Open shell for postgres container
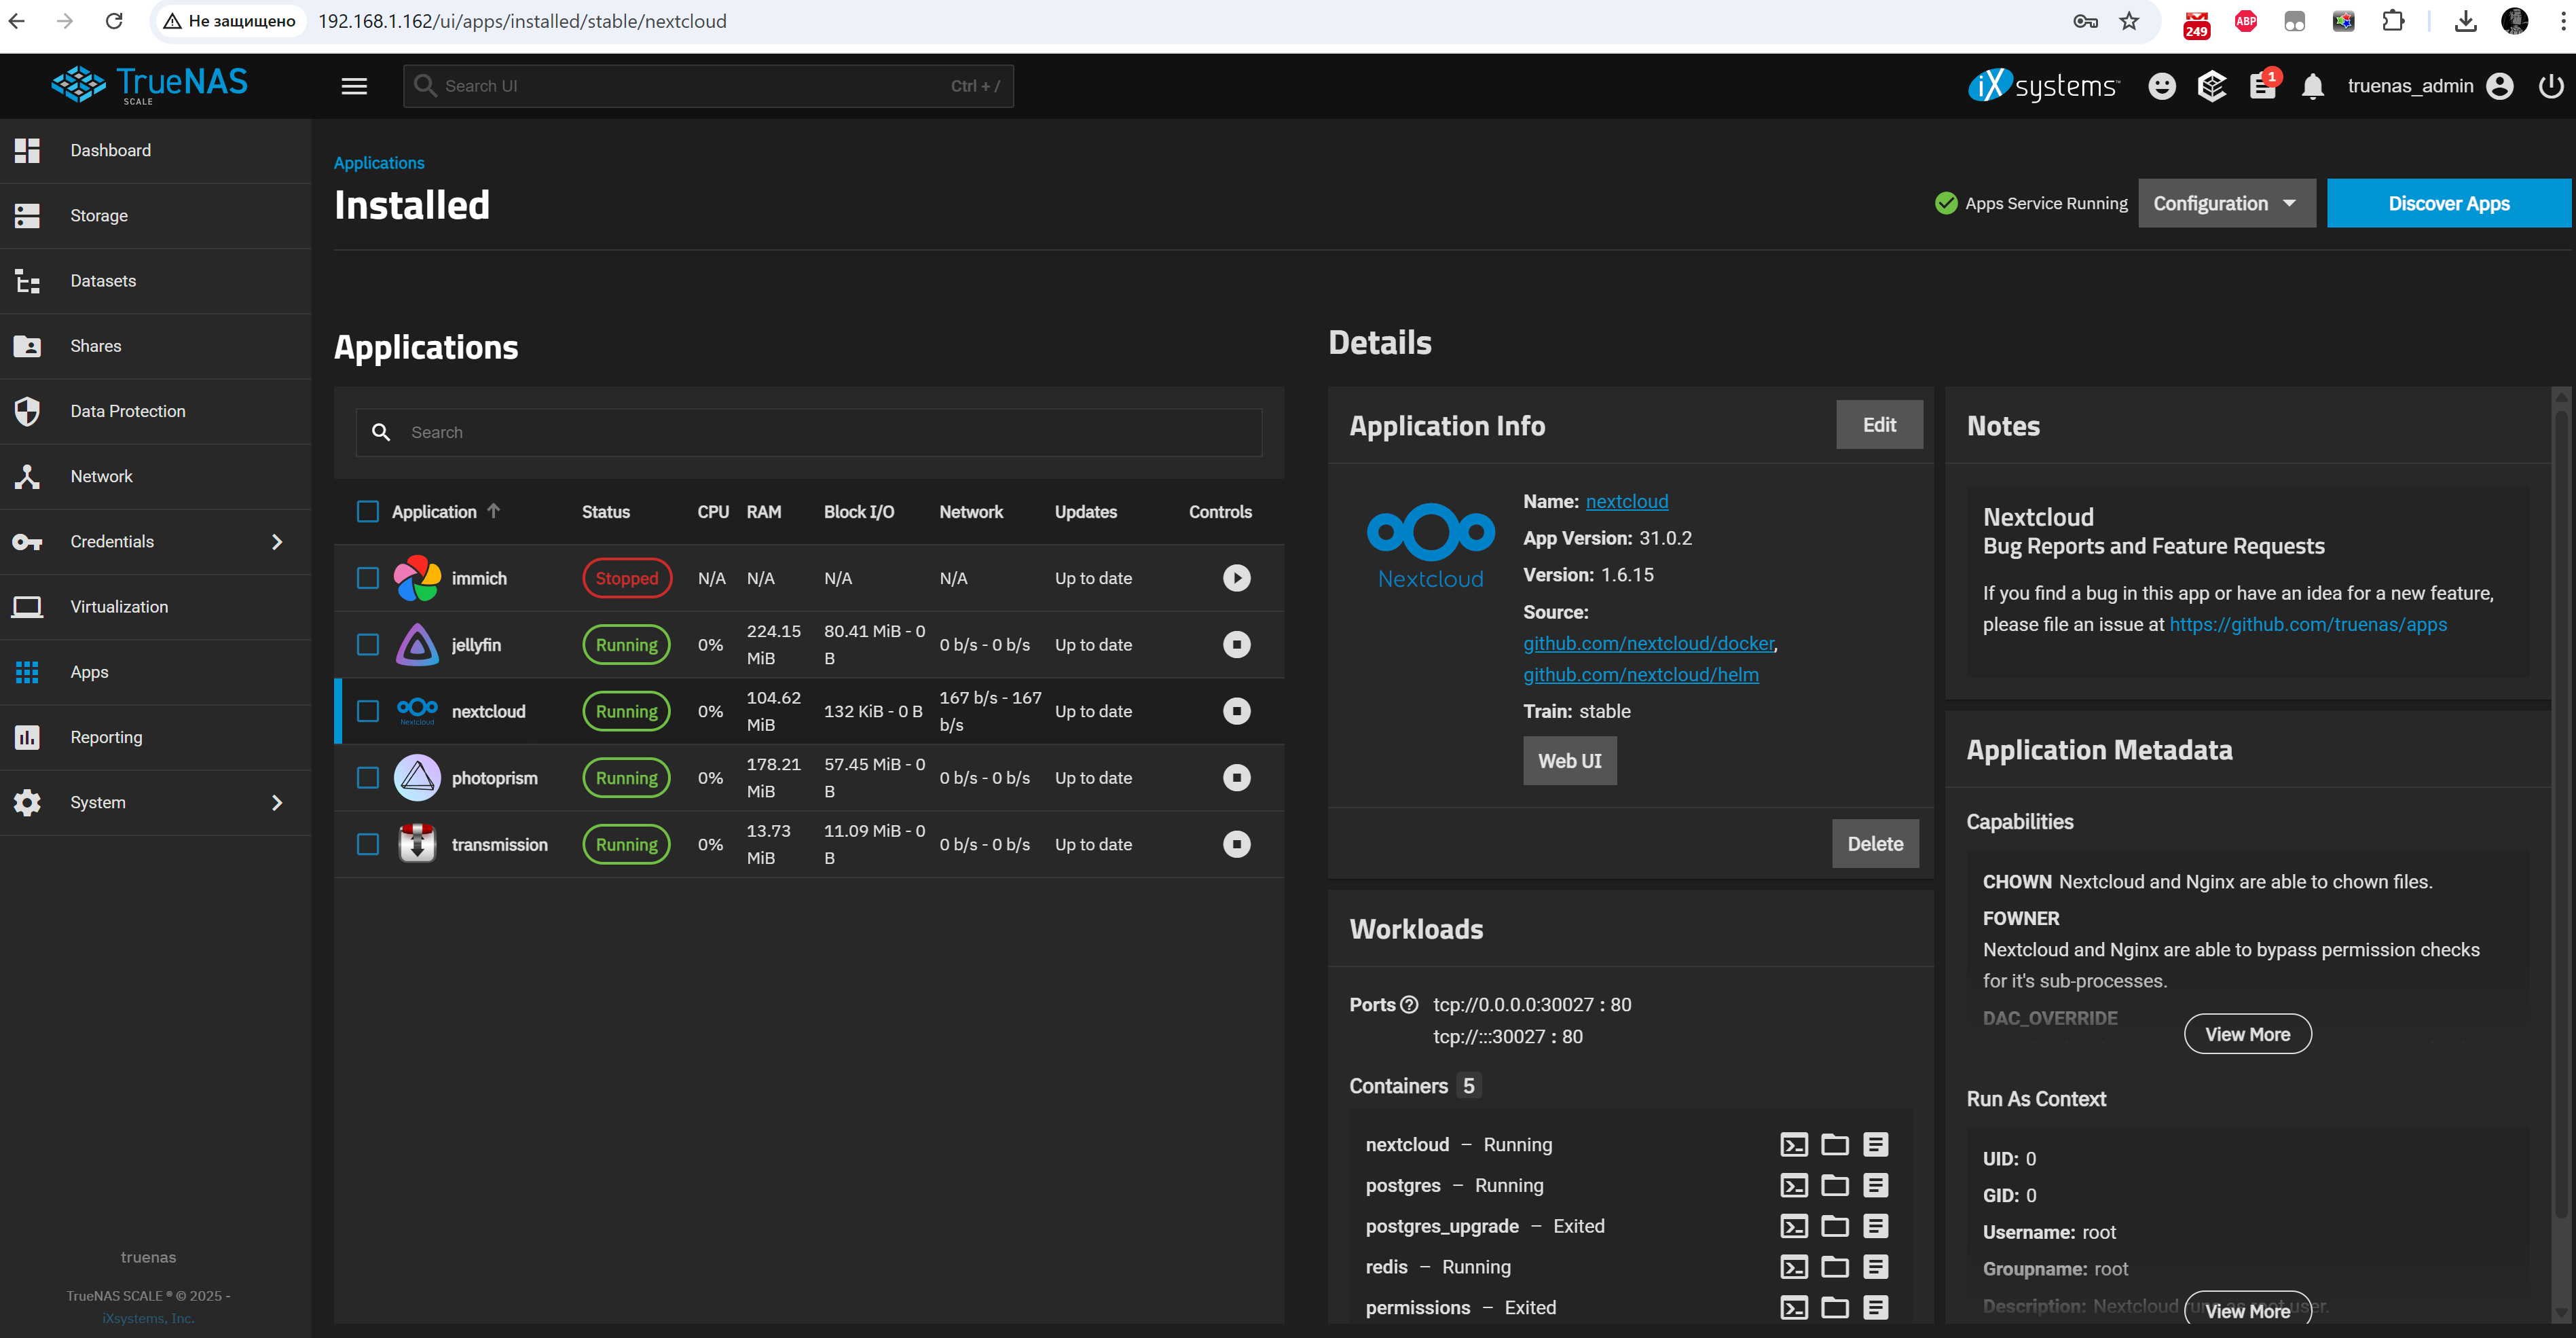 pyautogui.click(x=1794, y=1186)
